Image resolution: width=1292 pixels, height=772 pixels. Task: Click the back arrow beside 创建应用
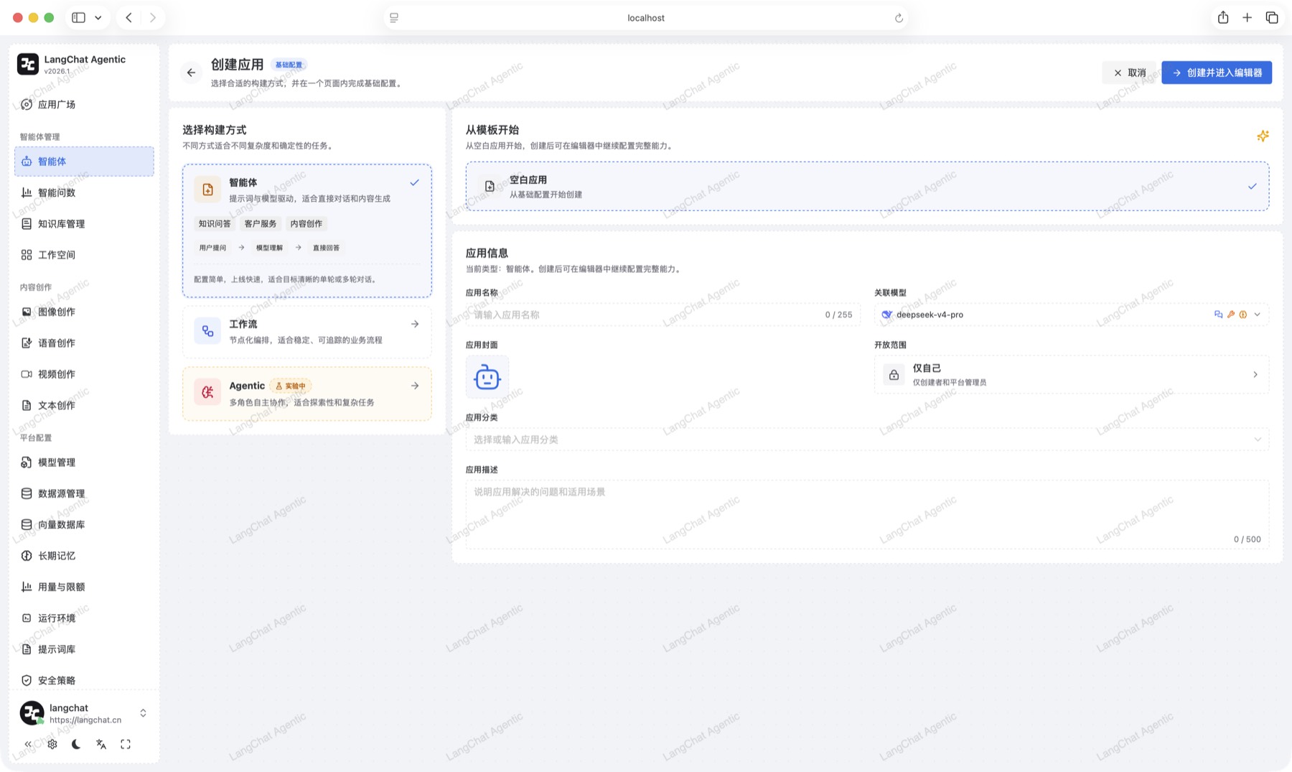point(191,73)
